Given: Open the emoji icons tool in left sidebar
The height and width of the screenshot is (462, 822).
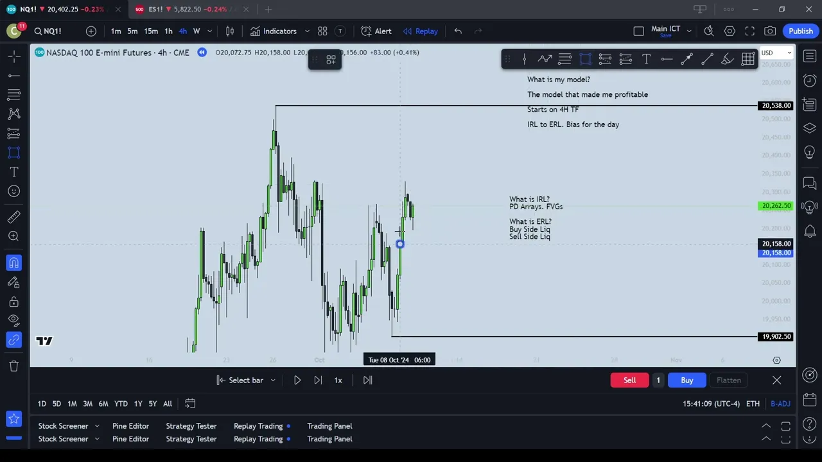Looking at the screenshot, I should coord(13,191).
